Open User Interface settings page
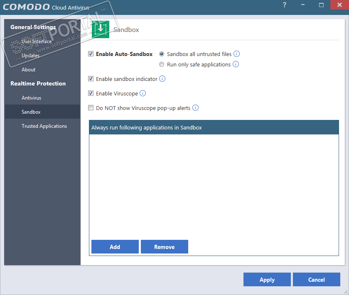349x295 pixels. pos(37,41)
